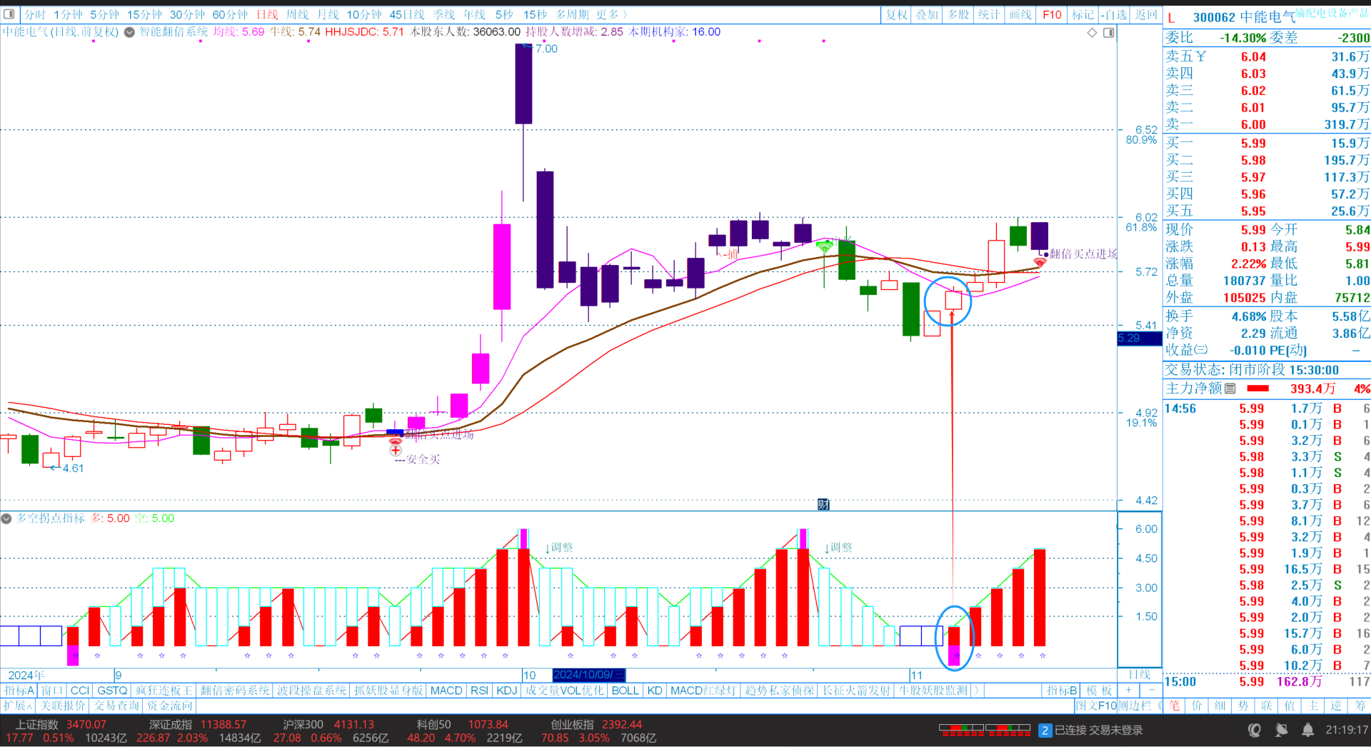Click the 值 value icon tab
This screenshot has width=1371, height=747.
(x=1290, y=706)
